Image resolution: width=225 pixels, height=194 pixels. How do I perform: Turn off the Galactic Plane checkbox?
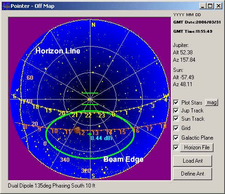[176, 138]
